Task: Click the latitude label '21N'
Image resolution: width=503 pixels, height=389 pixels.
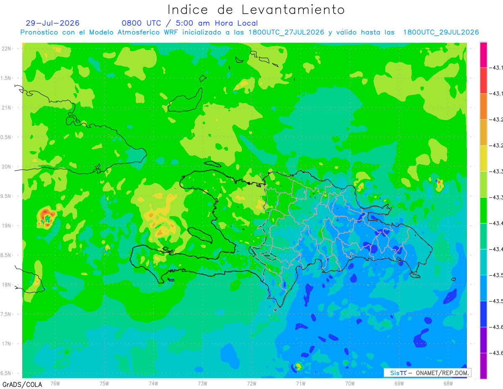Action: (7, 108)
